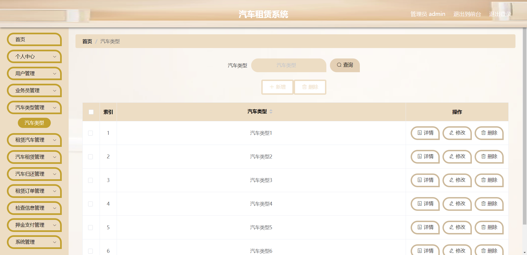Click the 首页 breadcrumb link

(x=87, y=41)
